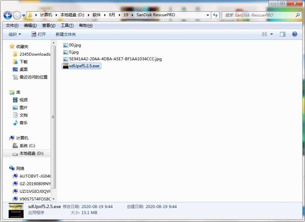
Task: Select 网络 in navigation pane
Action: [x=17, y=168]
